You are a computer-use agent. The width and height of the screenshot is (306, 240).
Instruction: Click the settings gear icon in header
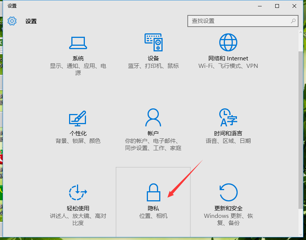point(12,21)
